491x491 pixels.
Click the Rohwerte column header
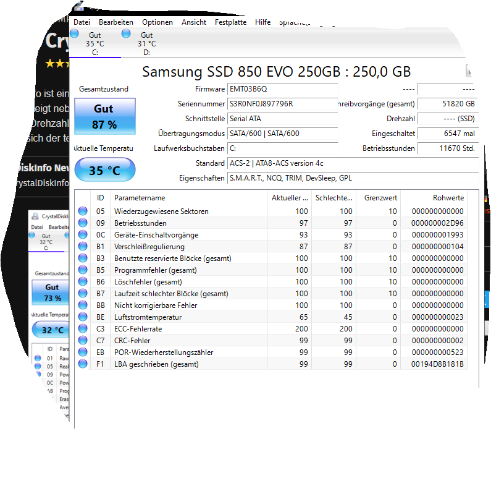pyautogui.click(x=434, y=198)
